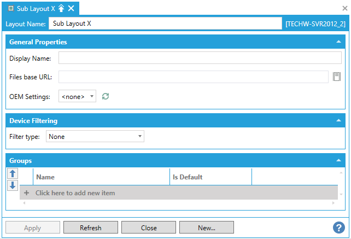351x239 pixels.
Task: Click into the Display Name field
Action: [x=200, y=58]
